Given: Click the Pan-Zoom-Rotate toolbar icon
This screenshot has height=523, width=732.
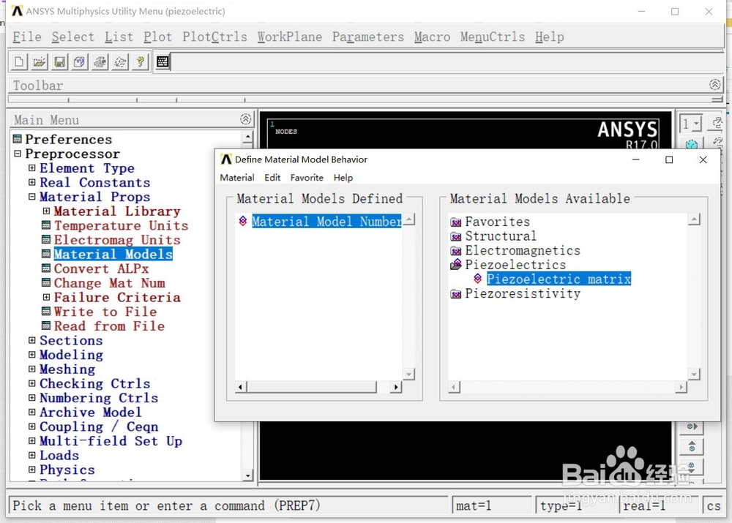Looking at the screenshot, I should [x=80, y=61].
